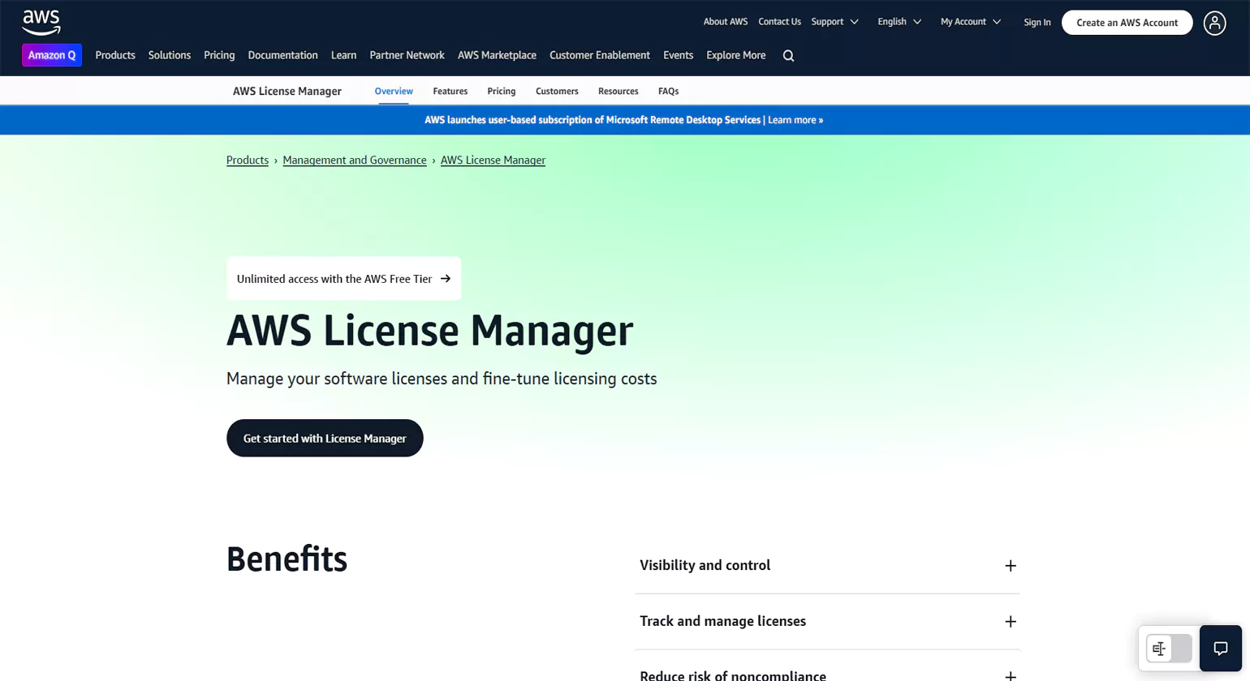Open the search magnifier icon
The image size is (1250, 681).
[x=788, y=56]
